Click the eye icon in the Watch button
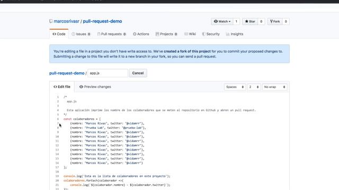The image size is (339, 190). coord(216,21)
